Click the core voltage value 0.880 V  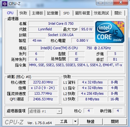[x=82, y=40]
